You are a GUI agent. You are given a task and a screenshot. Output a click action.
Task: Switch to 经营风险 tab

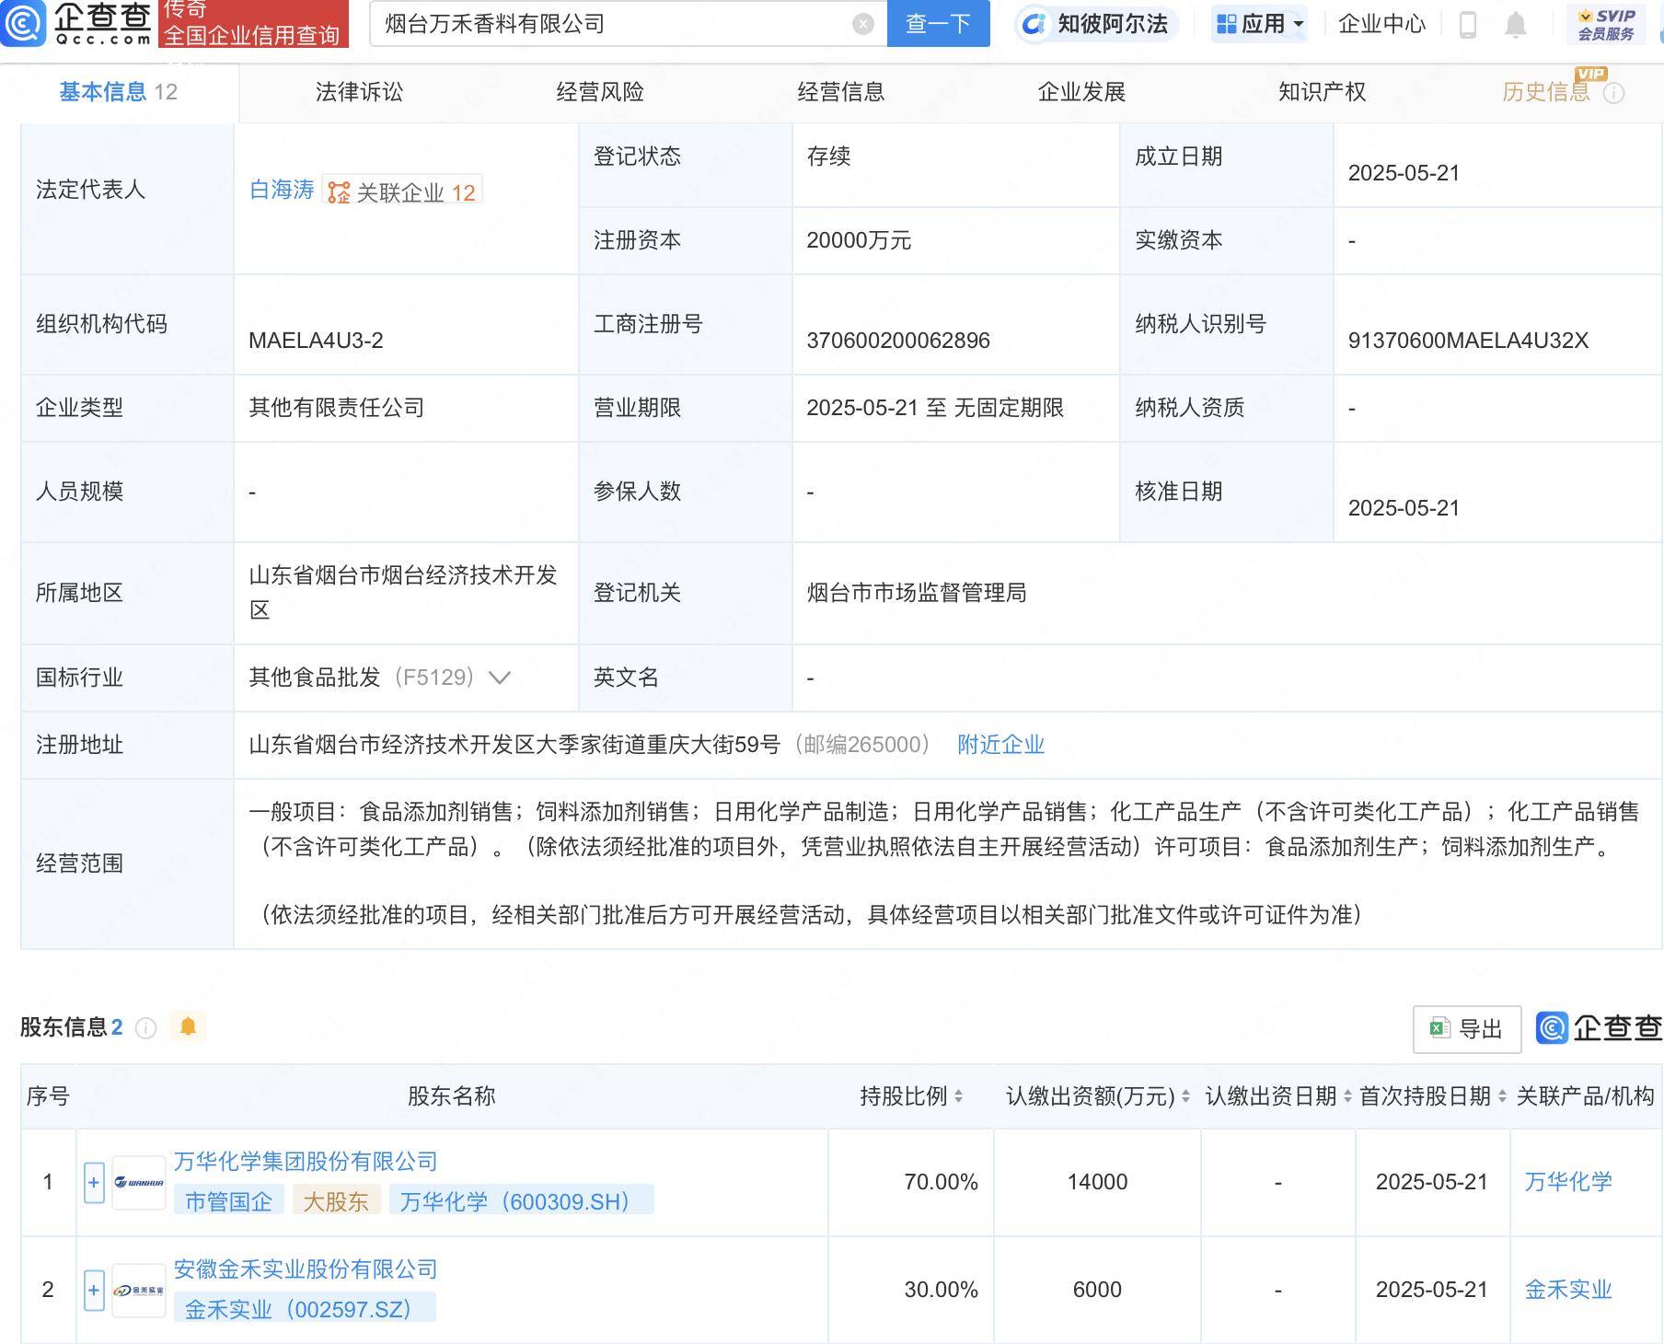[600, 92]
